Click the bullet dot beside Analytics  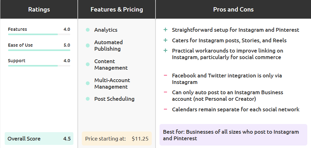point(88,30)
